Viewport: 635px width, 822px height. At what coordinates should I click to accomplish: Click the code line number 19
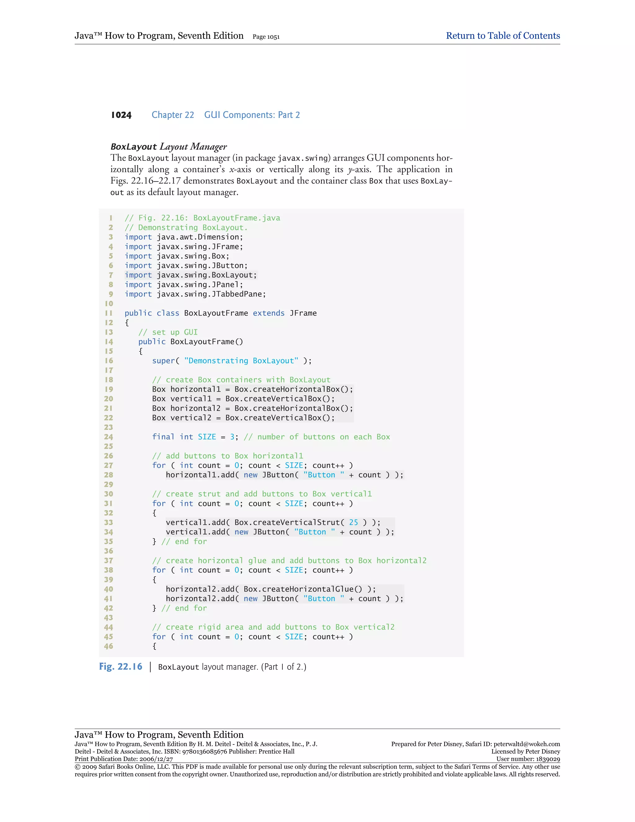coord(109,389)
